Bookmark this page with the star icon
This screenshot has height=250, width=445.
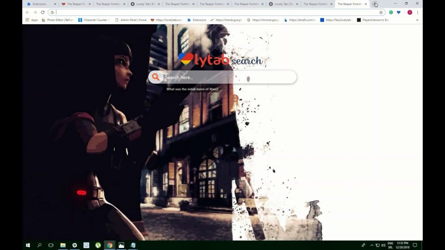[381, 12]
